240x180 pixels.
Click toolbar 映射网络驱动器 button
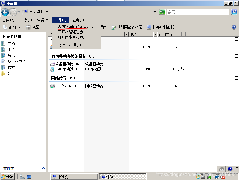[x=126, y=27]
